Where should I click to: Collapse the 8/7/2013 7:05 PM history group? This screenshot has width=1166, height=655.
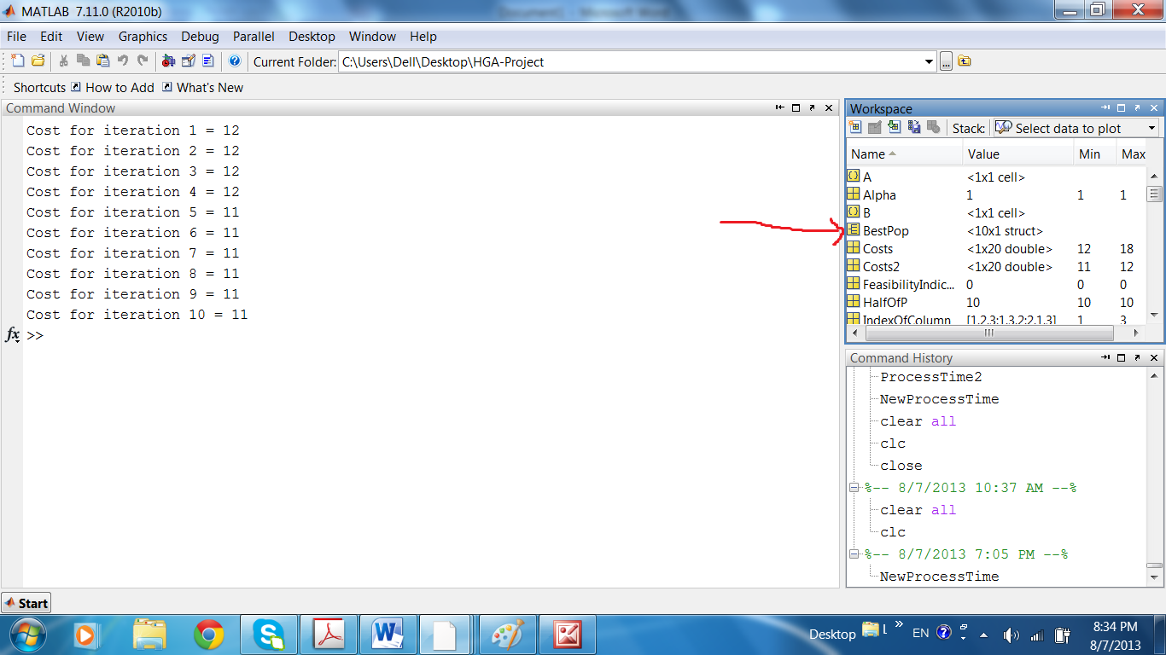point(854,554)
